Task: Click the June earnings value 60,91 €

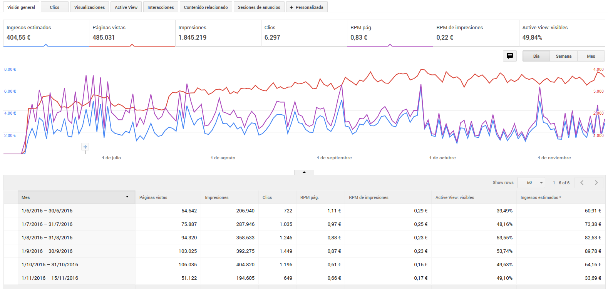Action: coord(593,210)
